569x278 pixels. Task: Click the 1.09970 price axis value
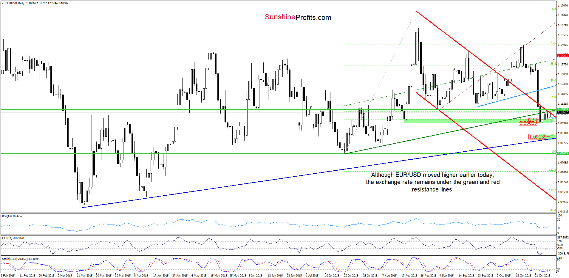point(563,123)
